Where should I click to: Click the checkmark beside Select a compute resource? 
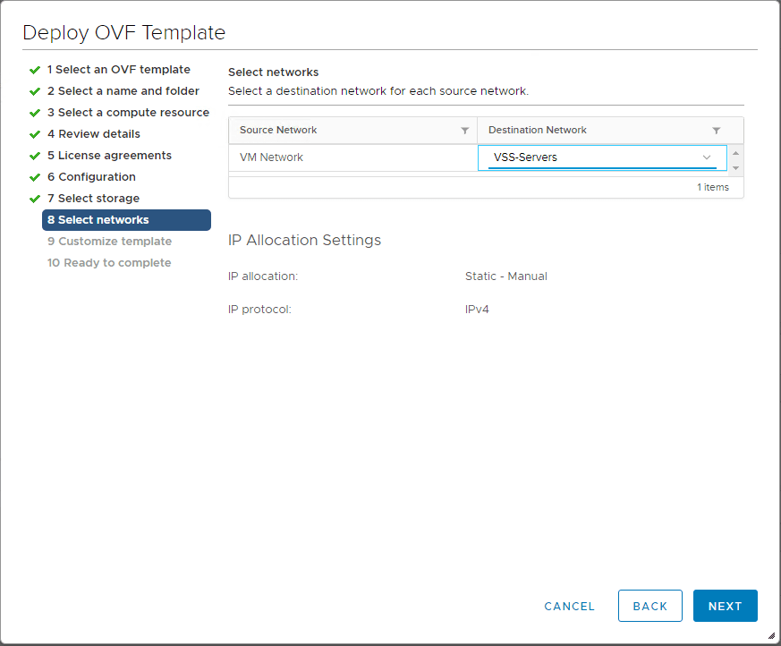coord(36,112)
